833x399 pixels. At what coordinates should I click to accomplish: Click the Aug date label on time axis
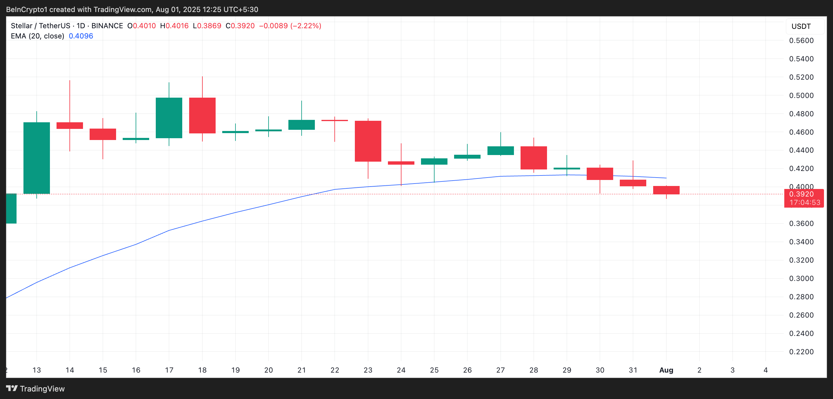(x=666, y=370)
